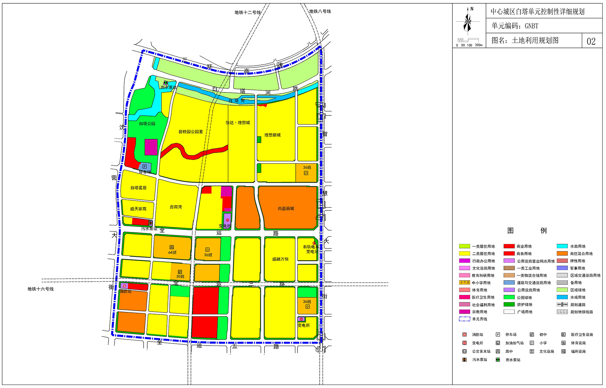This screenshot has height=388, width=606.
Task: Click the 福利设施 welfare legend icon
Action: coord(563,352)
